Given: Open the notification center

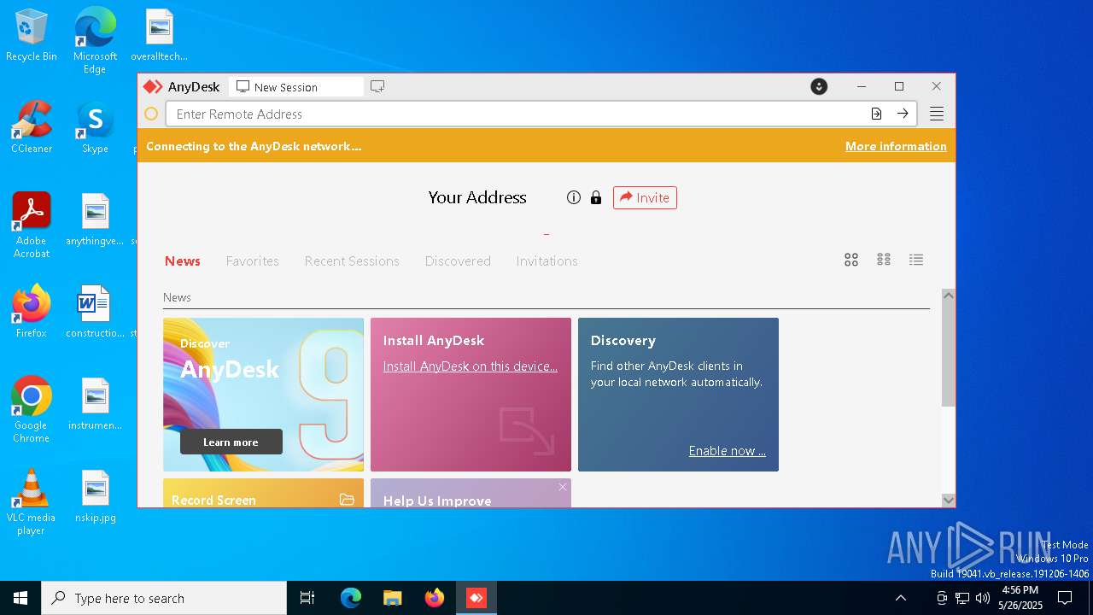Looking at the screenshot, I should click(x=1065, y=598).
